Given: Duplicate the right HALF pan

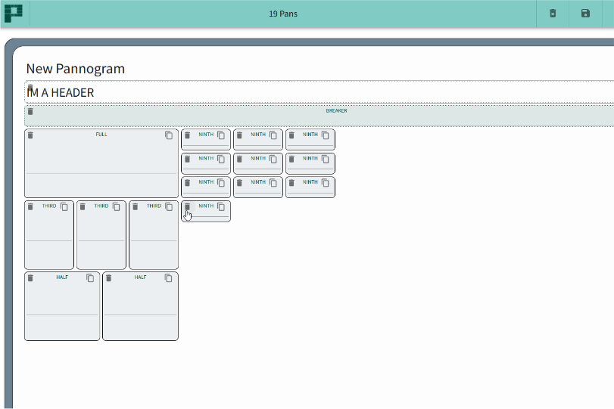Looking at the screenshot, I should click(169, 277).
